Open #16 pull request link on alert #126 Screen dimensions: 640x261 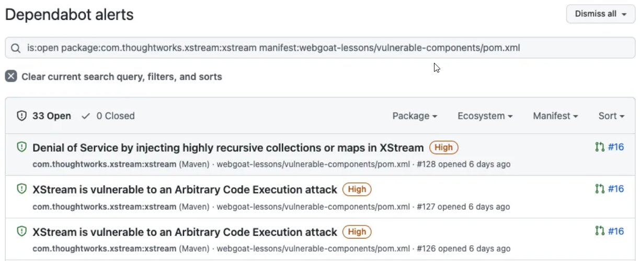pyautogui.click(x=615, y=231)
